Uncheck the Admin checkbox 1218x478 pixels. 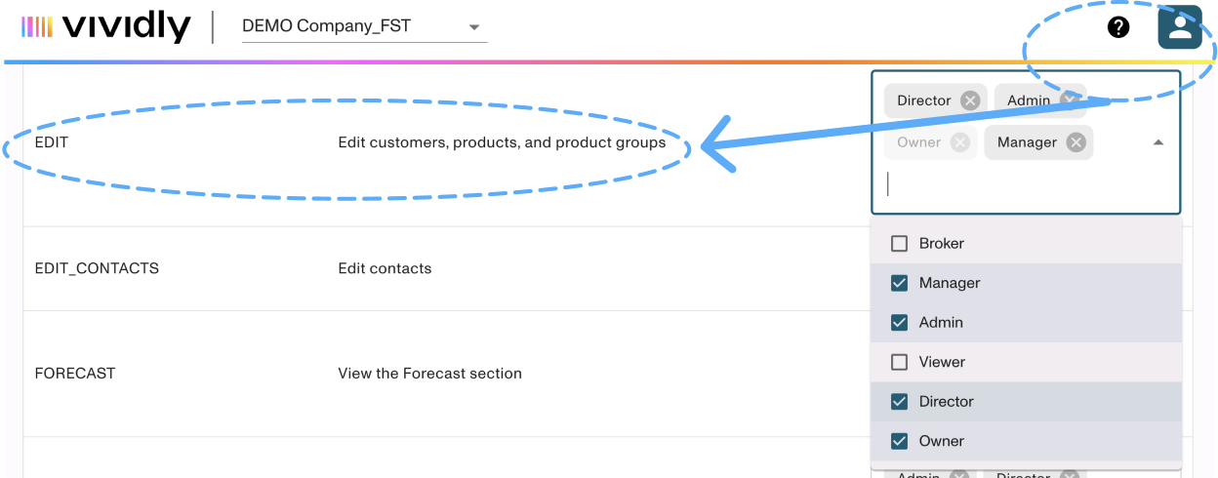899,323
